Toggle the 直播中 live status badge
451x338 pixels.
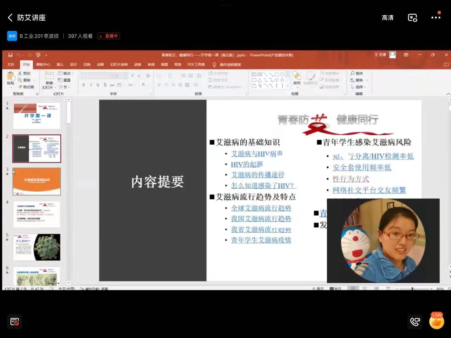pos(109,36)
